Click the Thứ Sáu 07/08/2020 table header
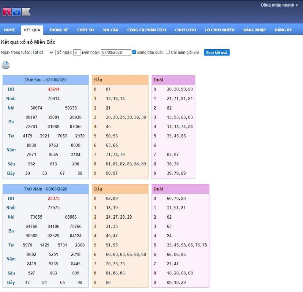This screenshot has width=303, height=292. point(46,80)
